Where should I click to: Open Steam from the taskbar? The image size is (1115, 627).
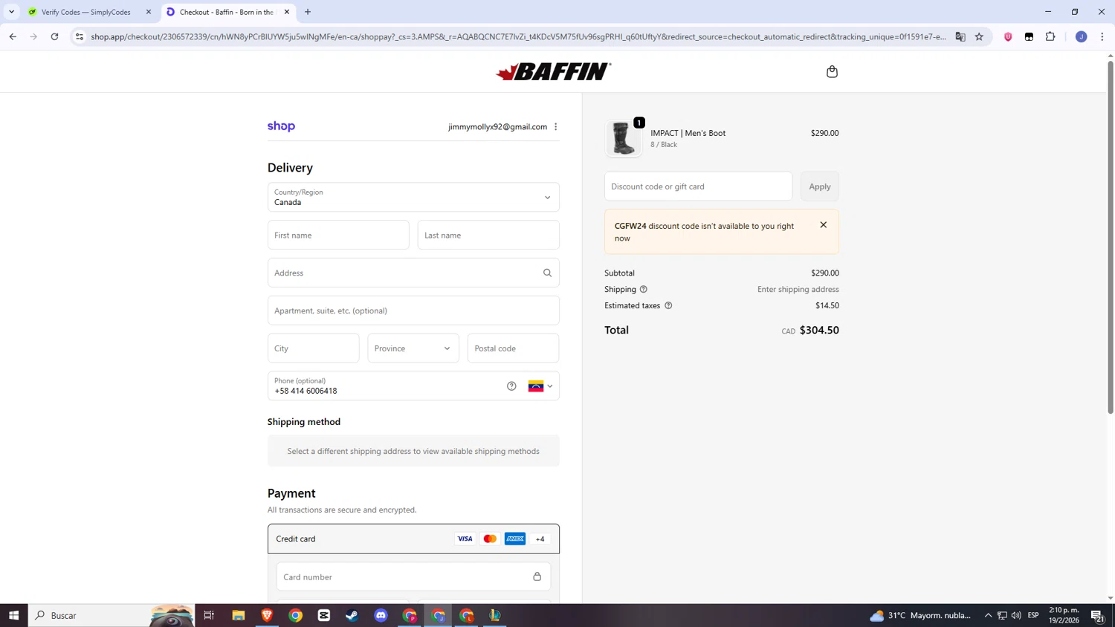tap(352, 615)
